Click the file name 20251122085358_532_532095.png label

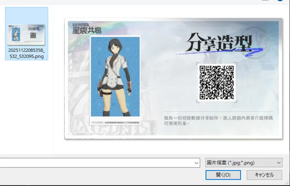[27, 53]
